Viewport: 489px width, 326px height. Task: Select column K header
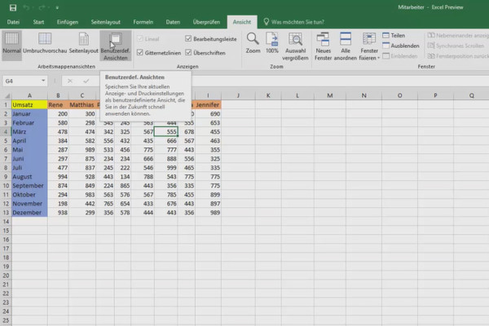coord(268,95)
